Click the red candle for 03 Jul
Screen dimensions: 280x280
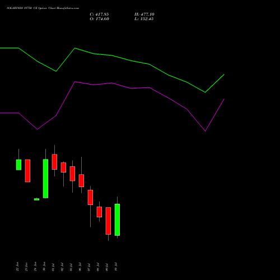coord(72,174)
